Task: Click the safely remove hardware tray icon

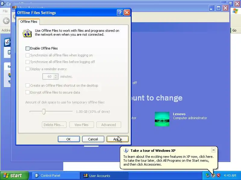Action: click(x=208, y=175)
